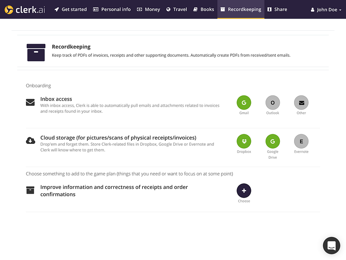Click the Inbox access envelope icon

pos(30,102)
